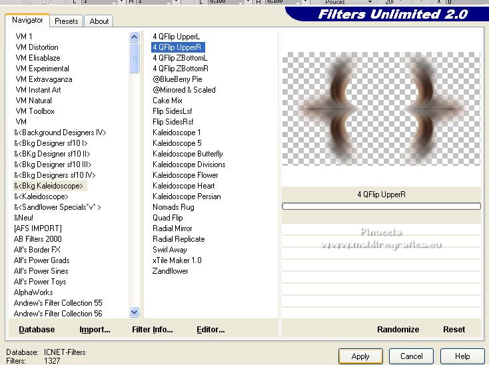The width and height of the screenshot is (489, 365).
Task: Select Alf's Power Grads category
Action: [x=41, y=260]
